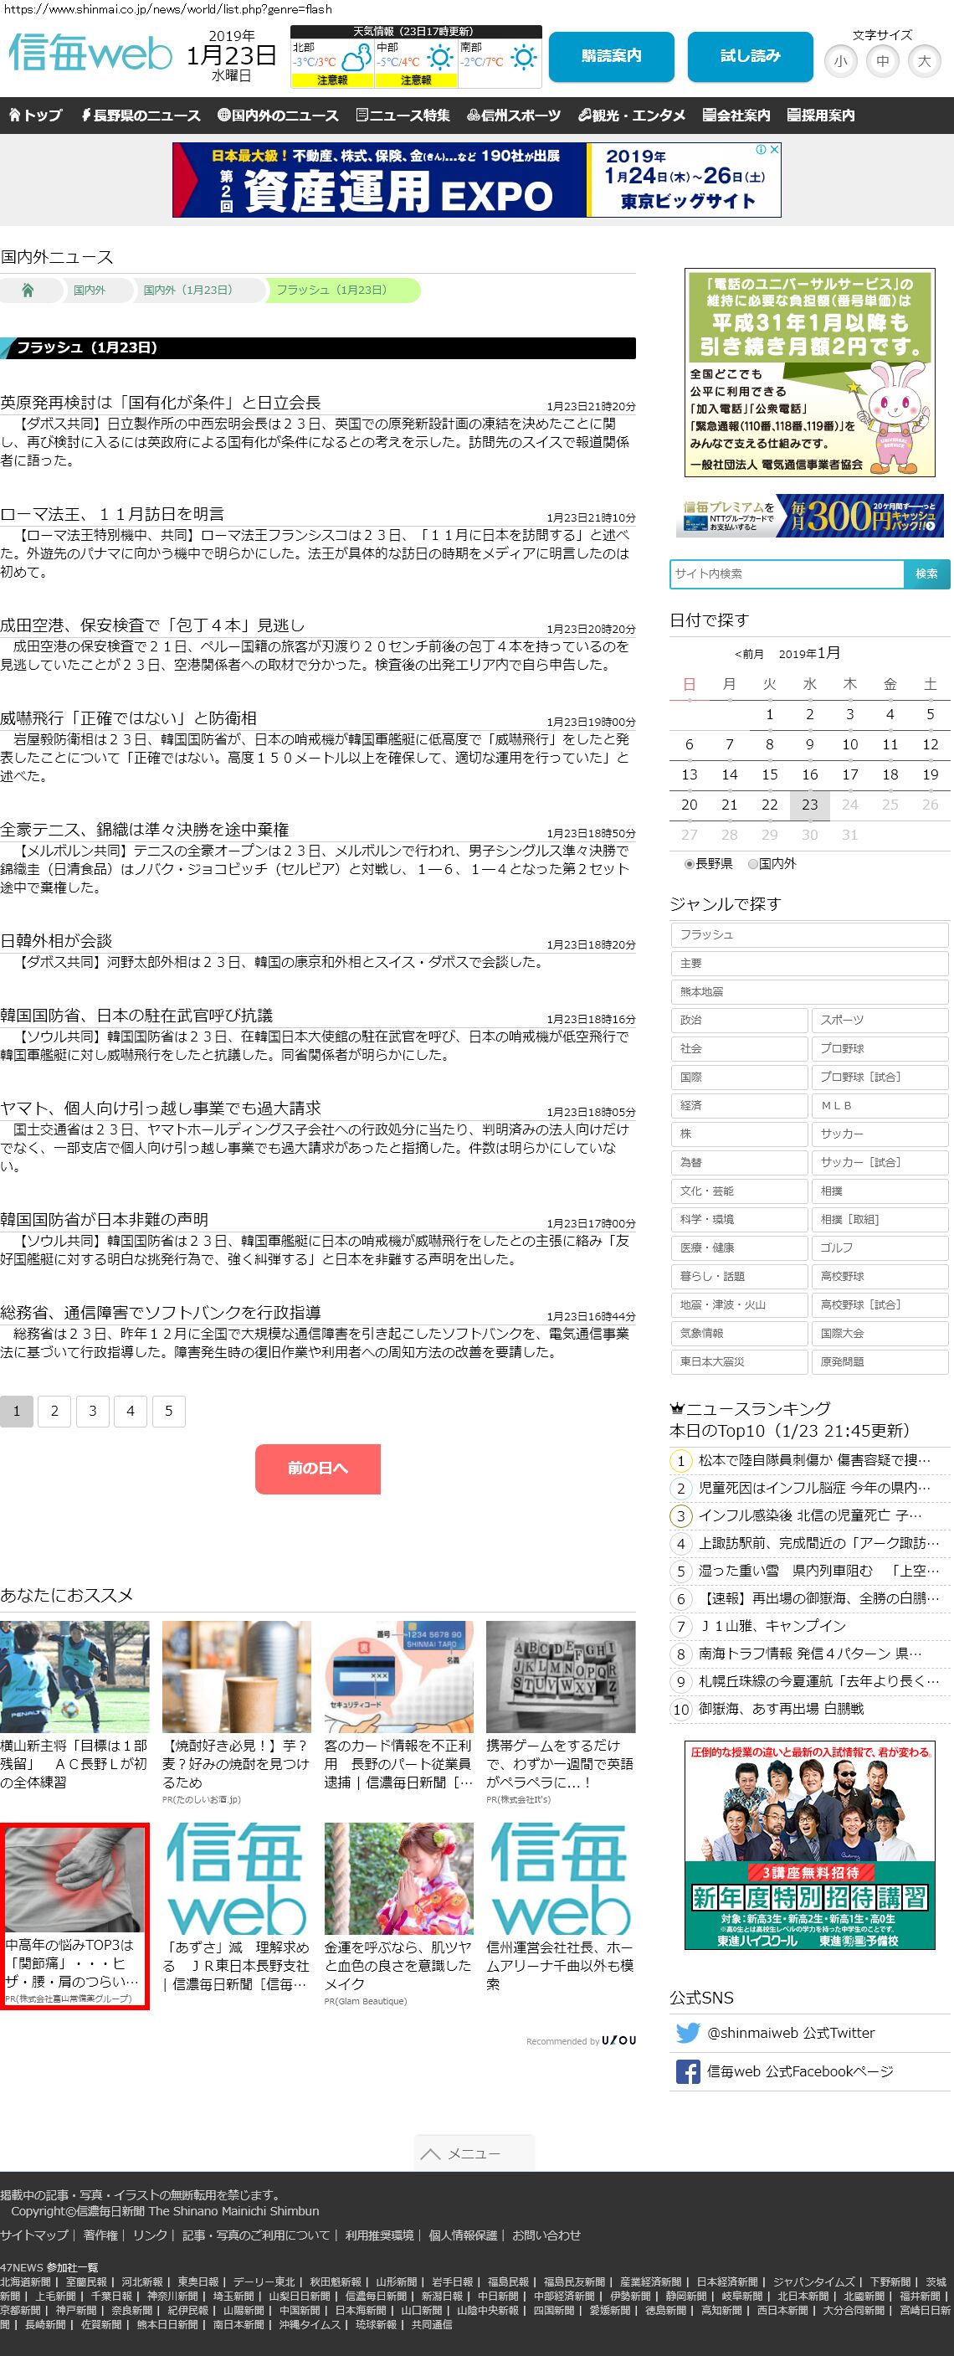Click the 前の日へ button
This screenshot has height=2356, width=954.
point(317,1468)
